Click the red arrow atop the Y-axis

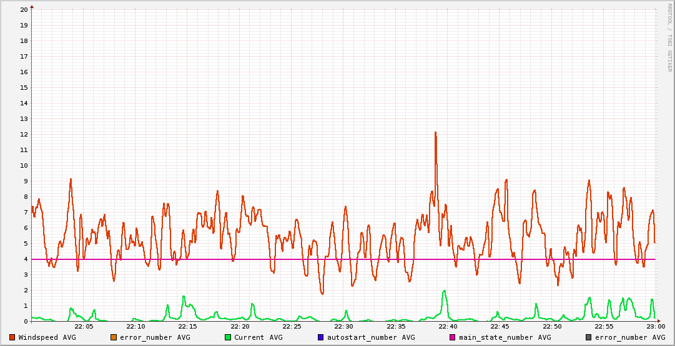pos(32,6)
